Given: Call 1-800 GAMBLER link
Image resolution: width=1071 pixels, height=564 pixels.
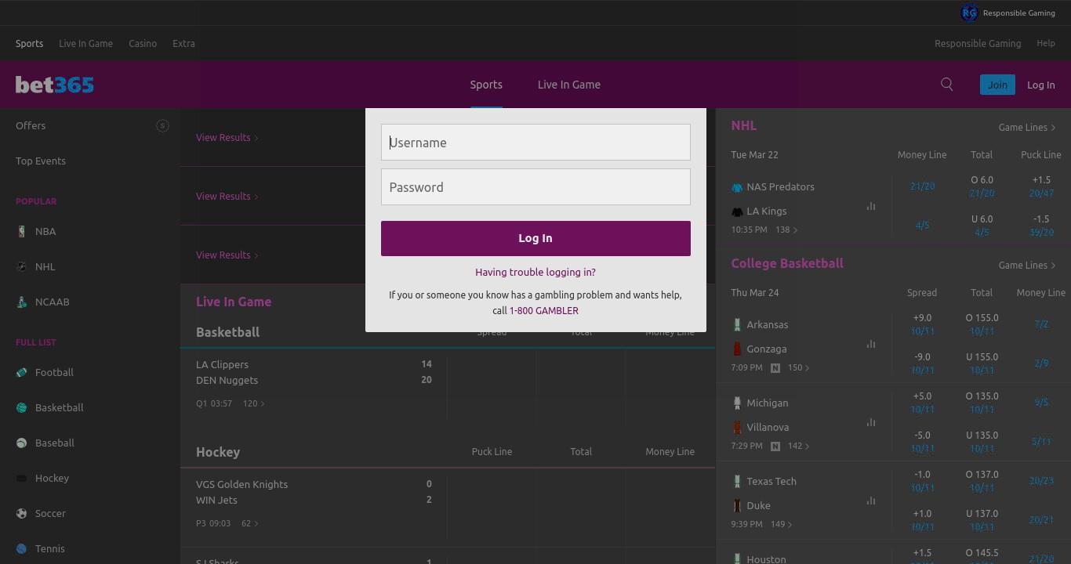Looking at the screenshot, I should click(544, 310).
